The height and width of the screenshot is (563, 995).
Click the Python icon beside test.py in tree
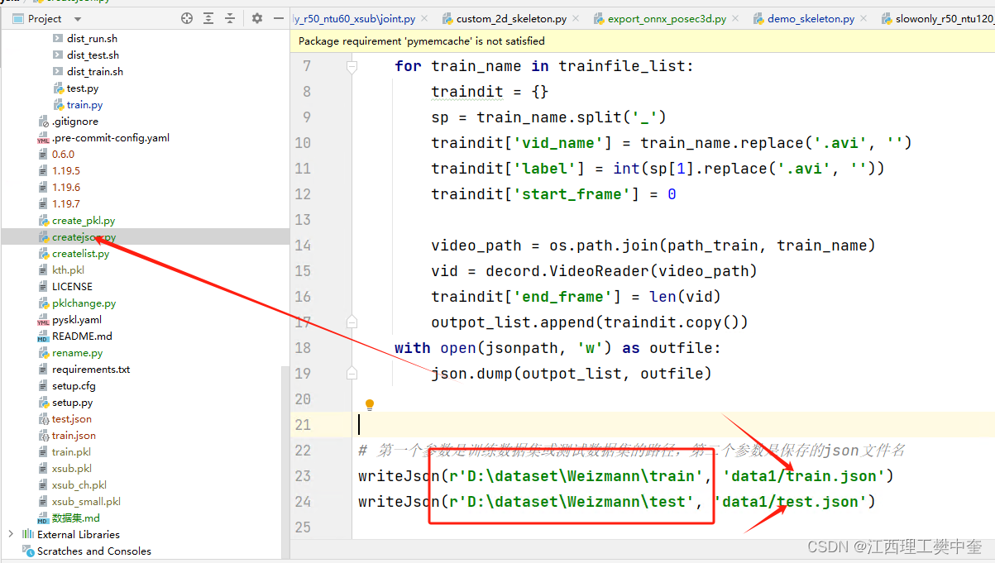click(x=58, y=88)
